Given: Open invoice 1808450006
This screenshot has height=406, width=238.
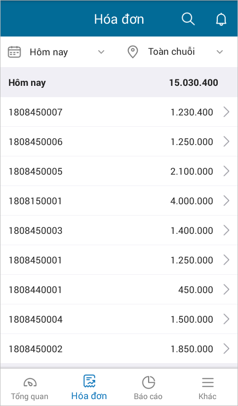Looking at the screenshot, I should point(119,142).
